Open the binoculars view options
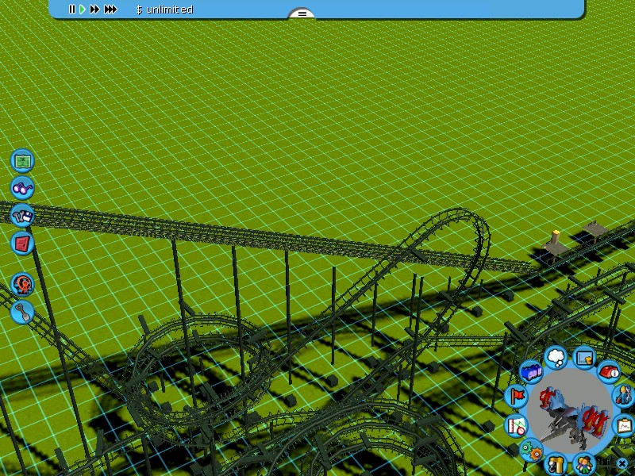Image resolution: width=635 pixels, height=476 pixels. (22, 188)
